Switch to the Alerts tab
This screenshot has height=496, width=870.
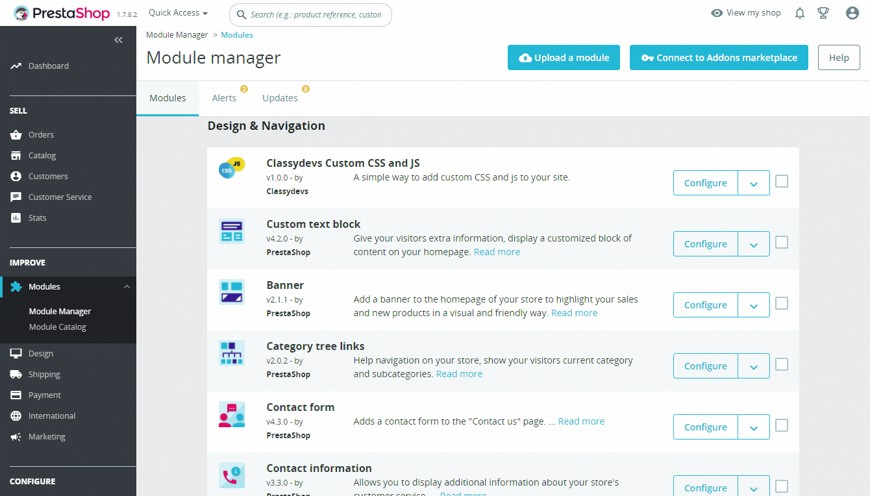[x=224, y=98]
